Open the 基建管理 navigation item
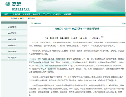126x97 pixels. click(x=67, y=14)
